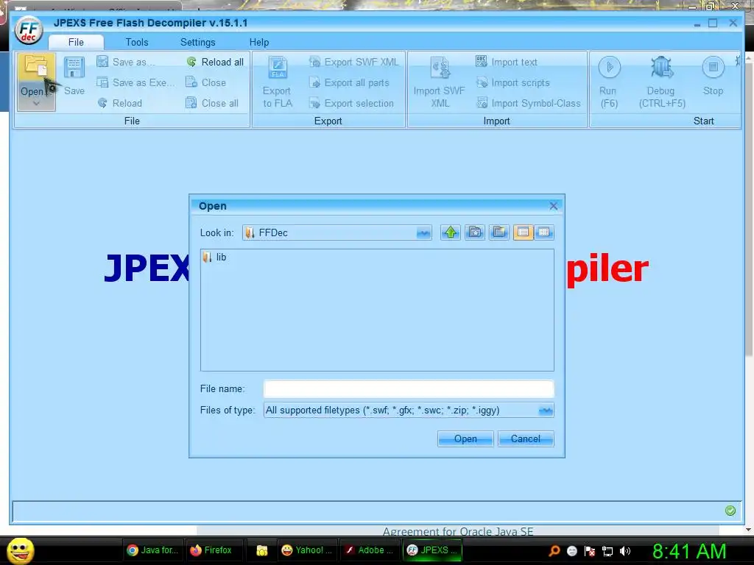
Task: Click the Debug bug icon
Action: point(662,67)
